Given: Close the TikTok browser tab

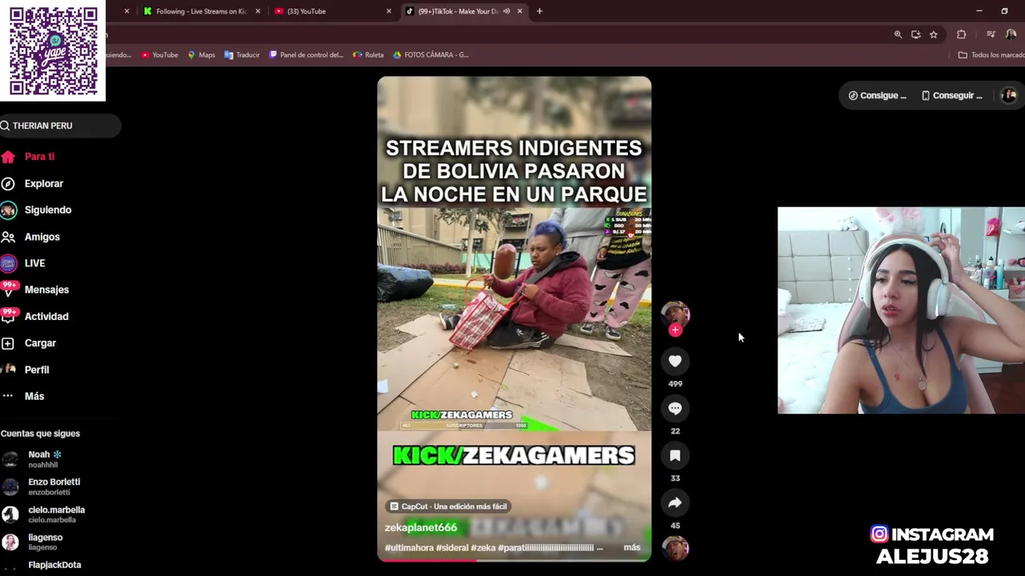Looking at the screenshot, I should (x=520, y=11).
